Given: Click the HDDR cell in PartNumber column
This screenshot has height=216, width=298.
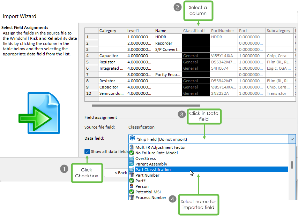Looking at the screenshot, I should tap(224, 37).
